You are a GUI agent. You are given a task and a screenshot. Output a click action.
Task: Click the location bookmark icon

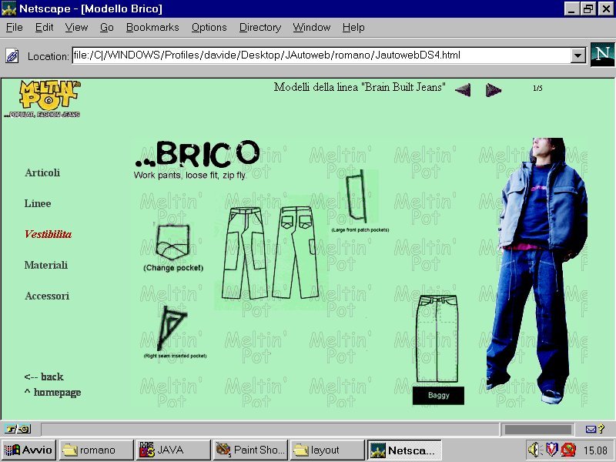(12, 55)
